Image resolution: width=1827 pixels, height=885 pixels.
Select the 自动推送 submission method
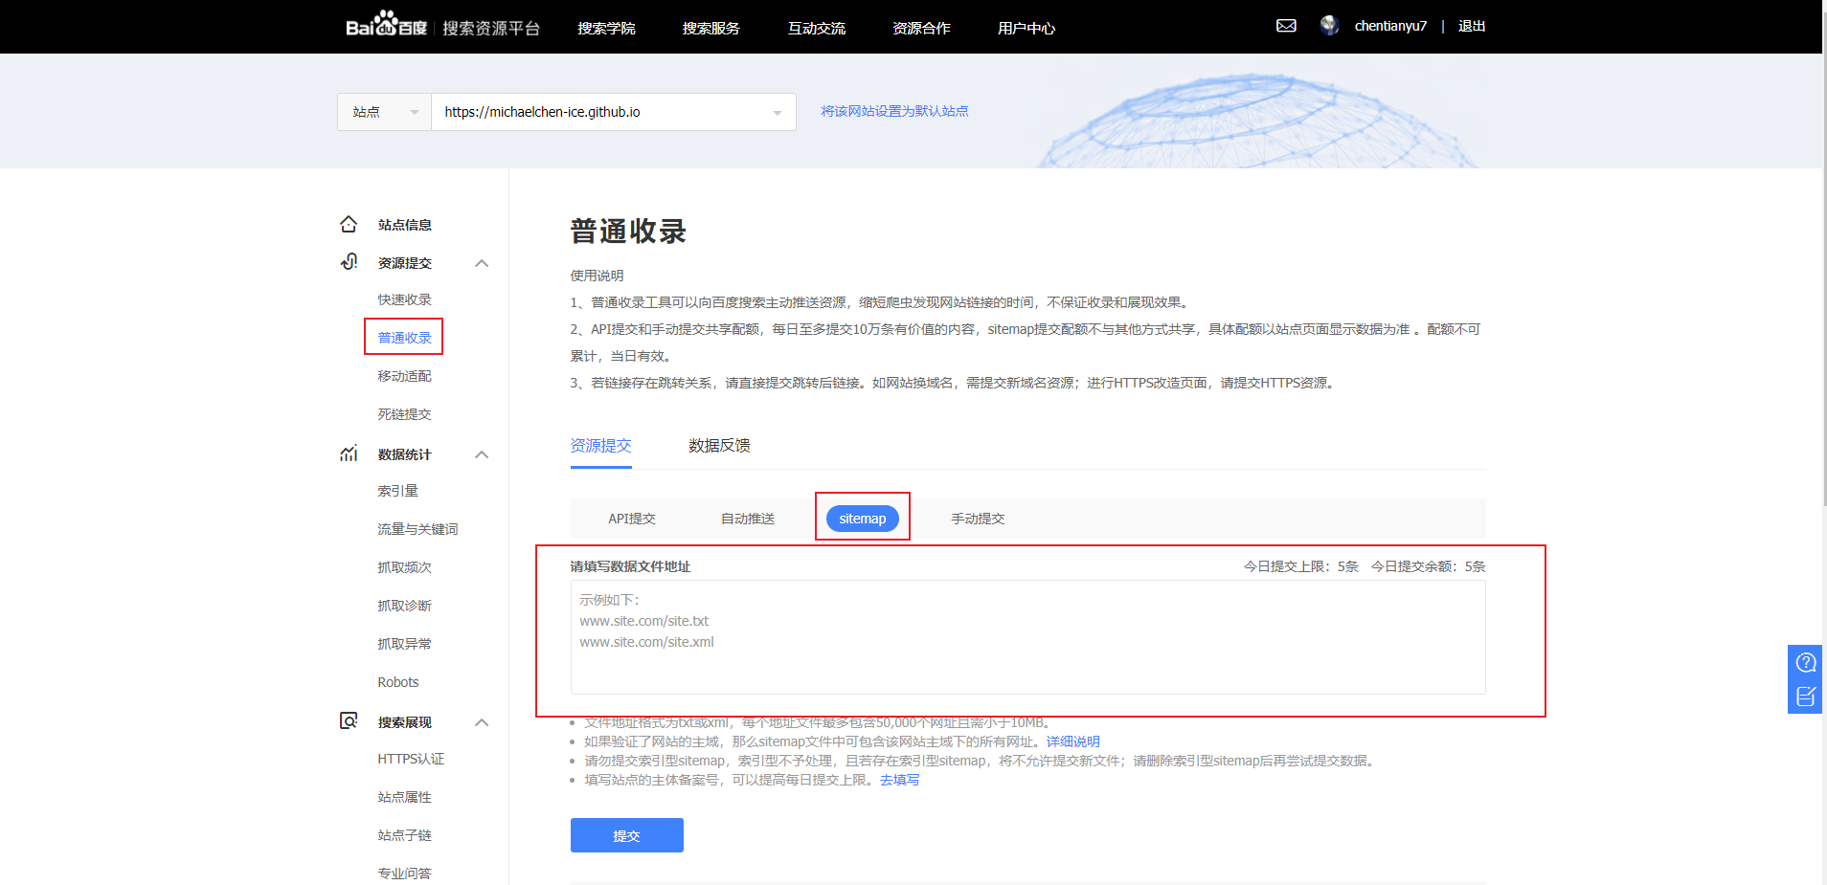click(x=748, y=519)
